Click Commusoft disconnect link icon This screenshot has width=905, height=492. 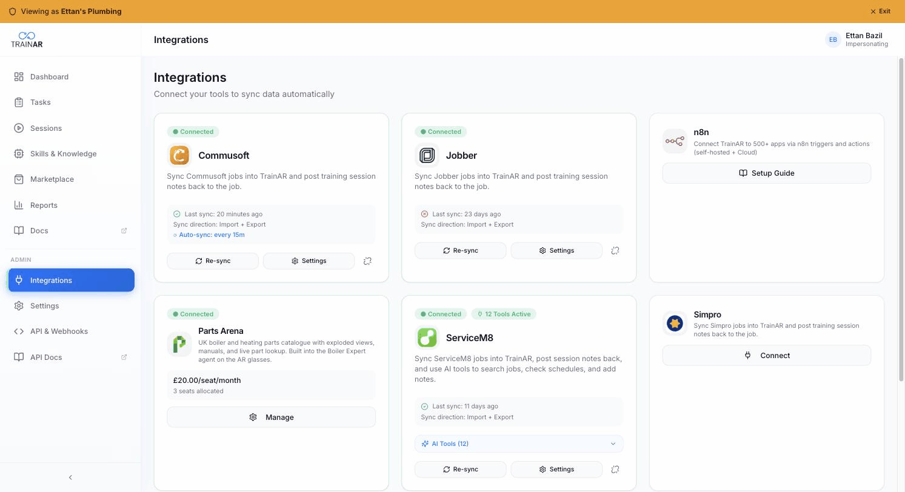367,261
